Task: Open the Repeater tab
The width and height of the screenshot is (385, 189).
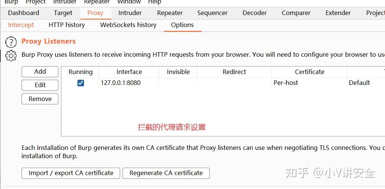Action: click(170, 13)
